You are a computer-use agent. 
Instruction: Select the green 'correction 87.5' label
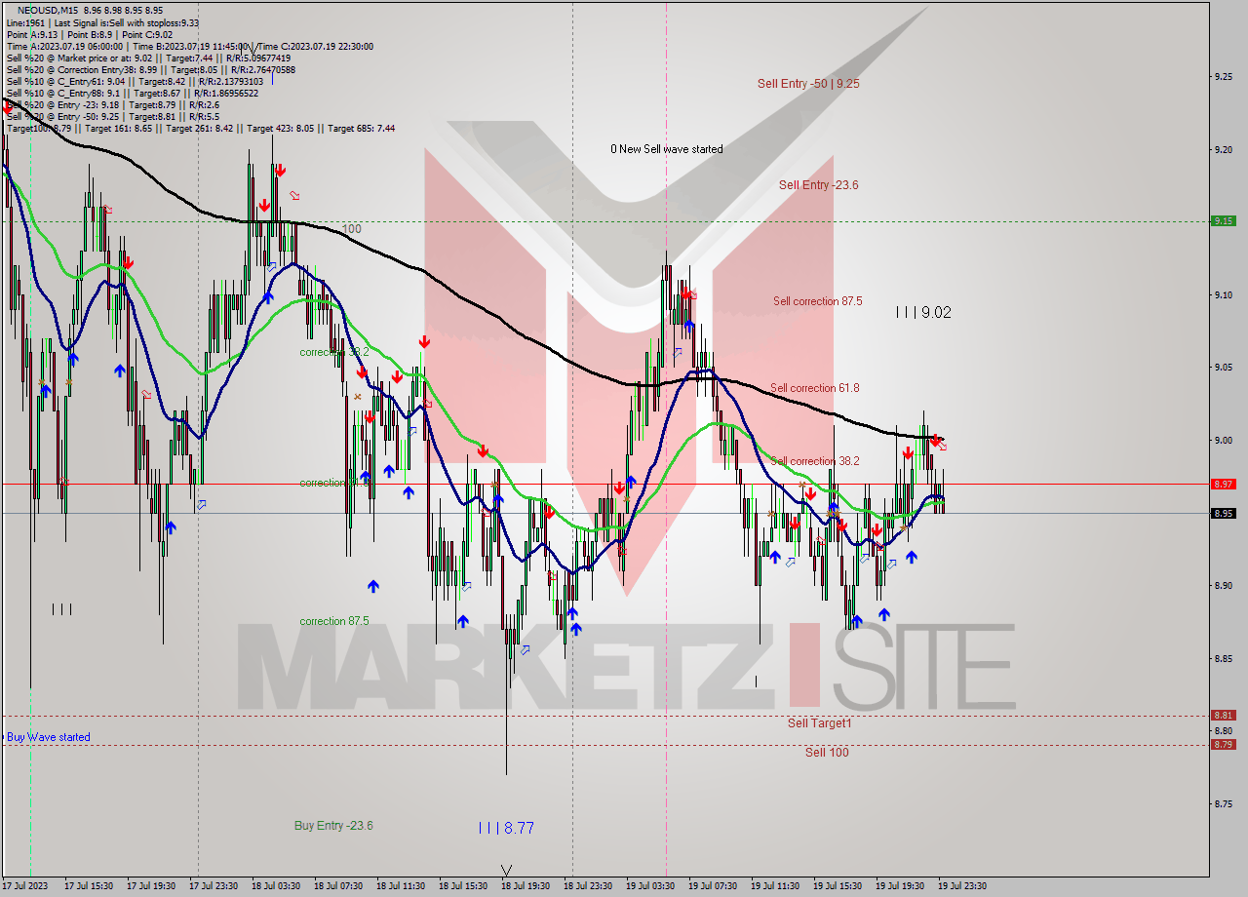(334, 621)
